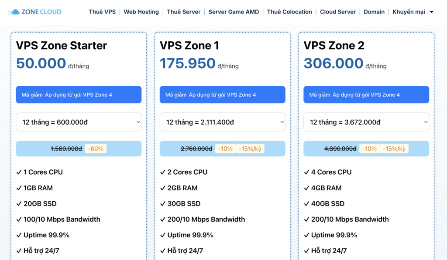
Task: Expand VPS Zone 2 billing period dropdown
Action: pos(366,122)
